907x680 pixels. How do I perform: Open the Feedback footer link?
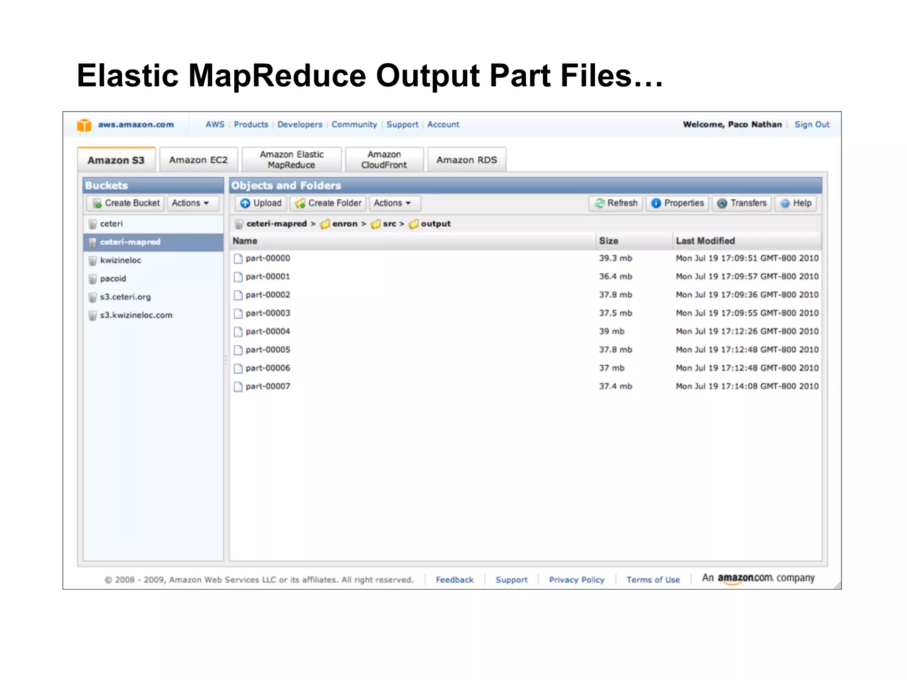454,580
